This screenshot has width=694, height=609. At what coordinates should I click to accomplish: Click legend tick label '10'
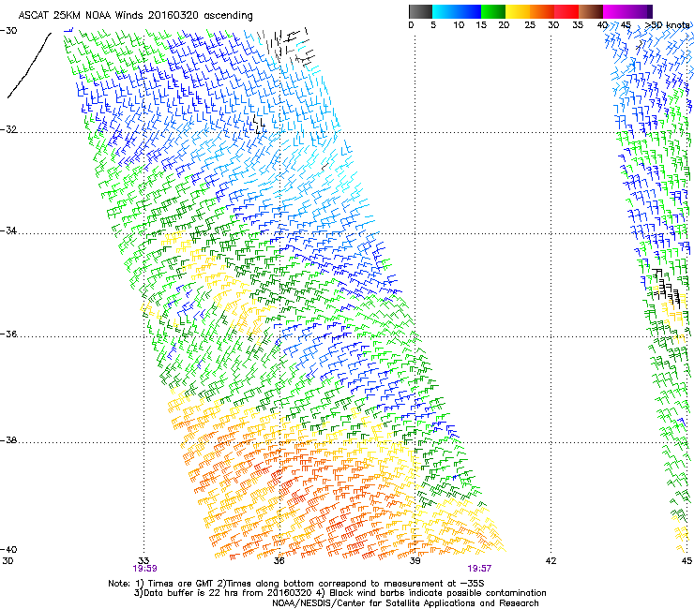[x=459, y=25]
